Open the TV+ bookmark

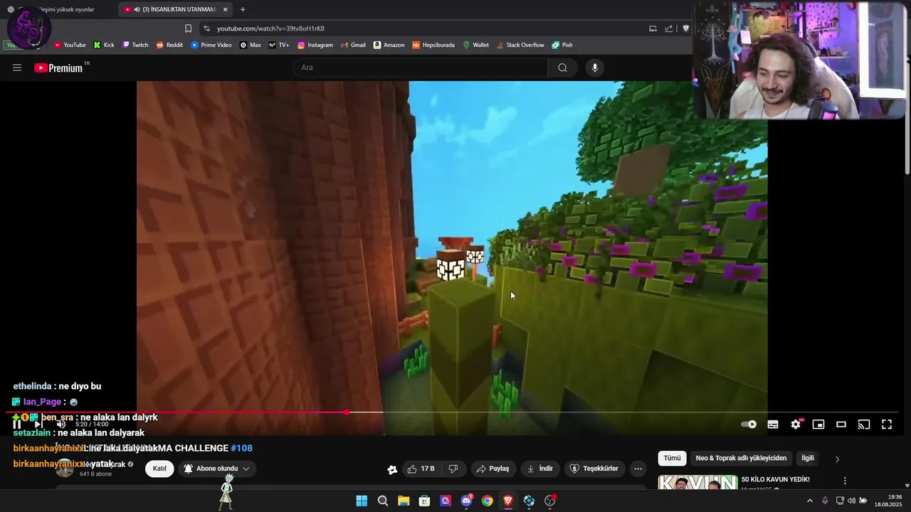(x=279, y=45)
